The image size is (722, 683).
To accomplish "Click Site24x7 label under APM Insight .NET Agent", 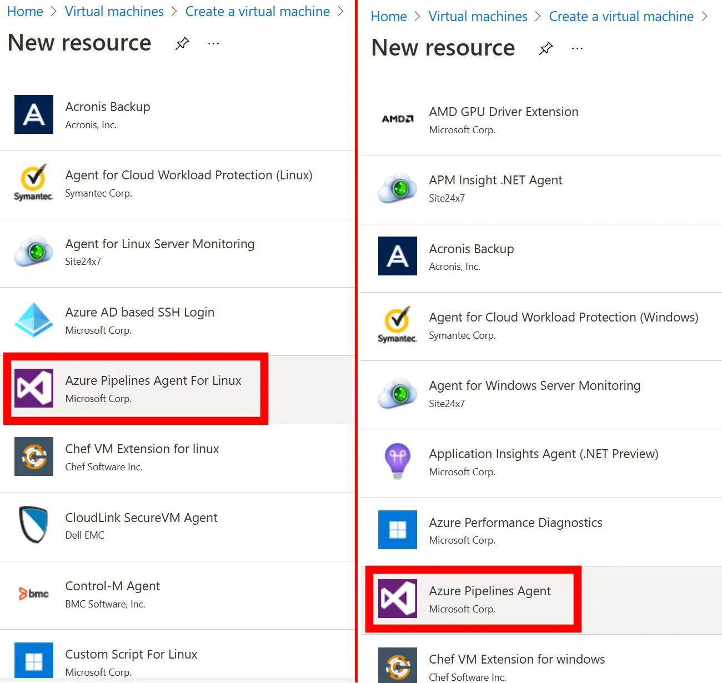I will click(x=447, y=198).
